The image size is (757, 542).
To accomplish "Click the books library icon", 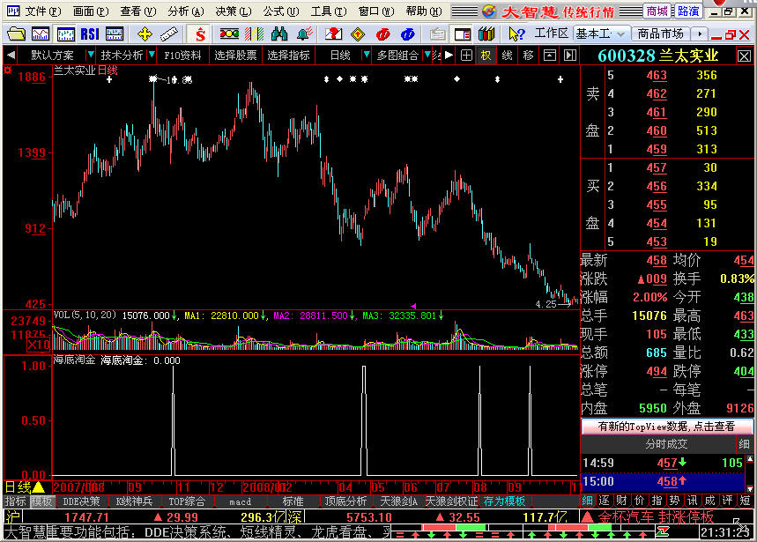I will coord(487,34).
